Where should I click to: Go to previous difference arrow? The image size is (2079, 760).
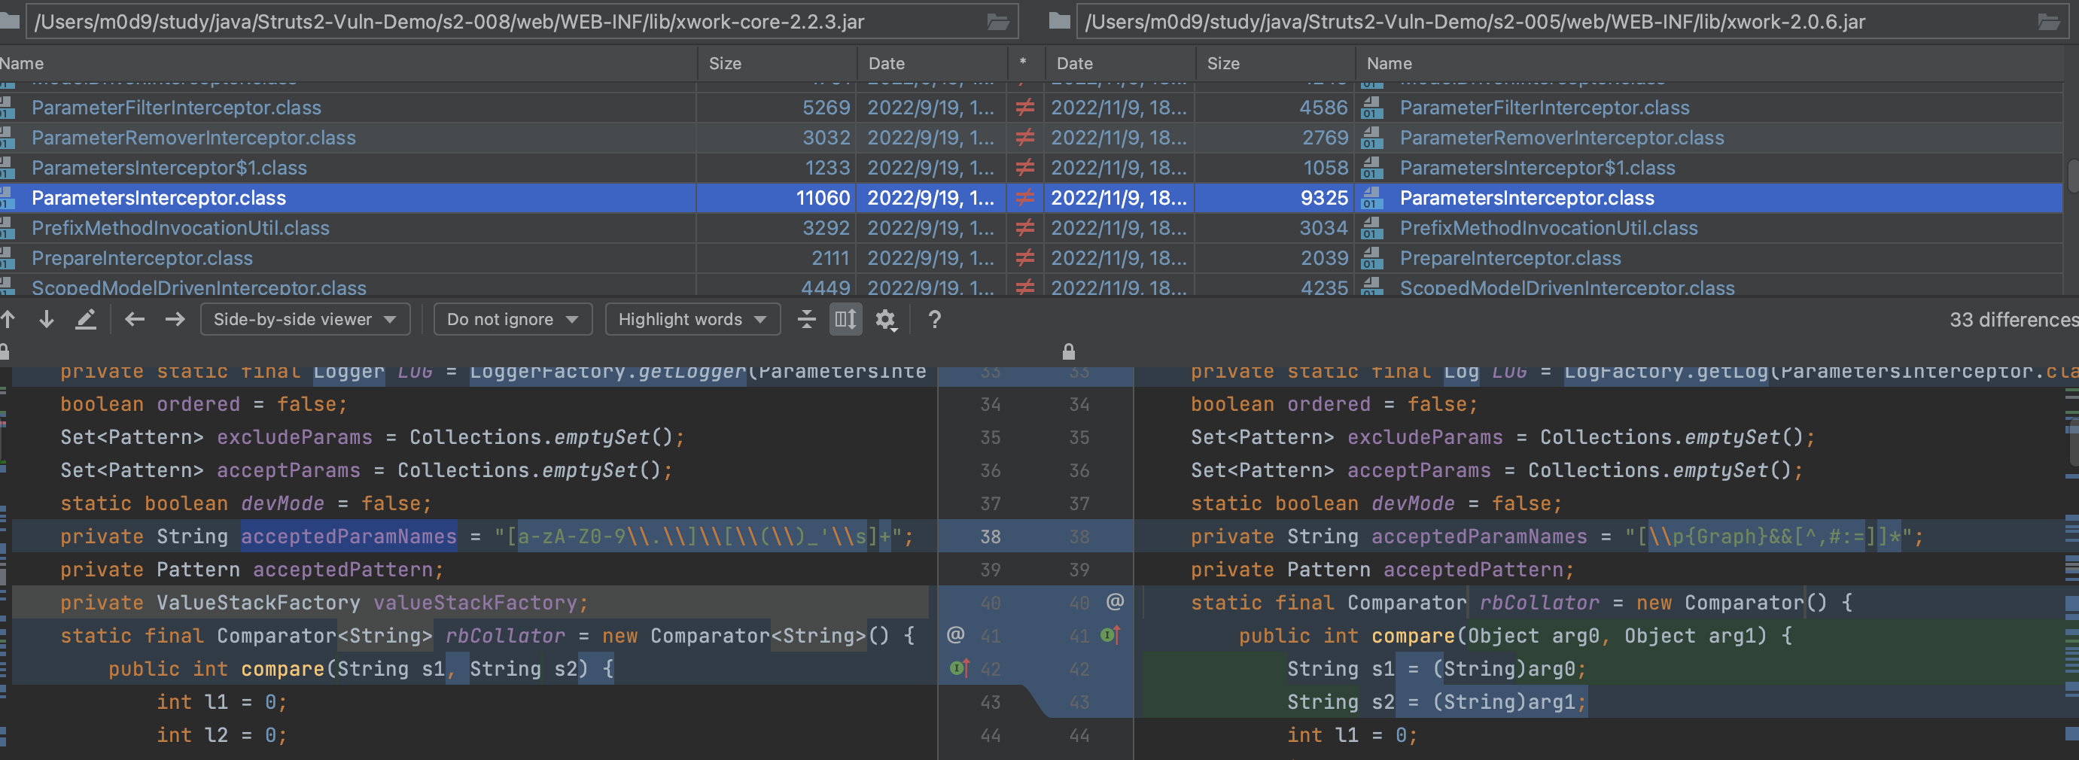coord(8,320)
